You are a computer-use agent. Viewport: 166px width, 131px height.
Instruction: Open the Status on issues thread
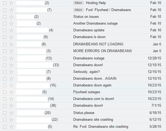click(86, 16)
